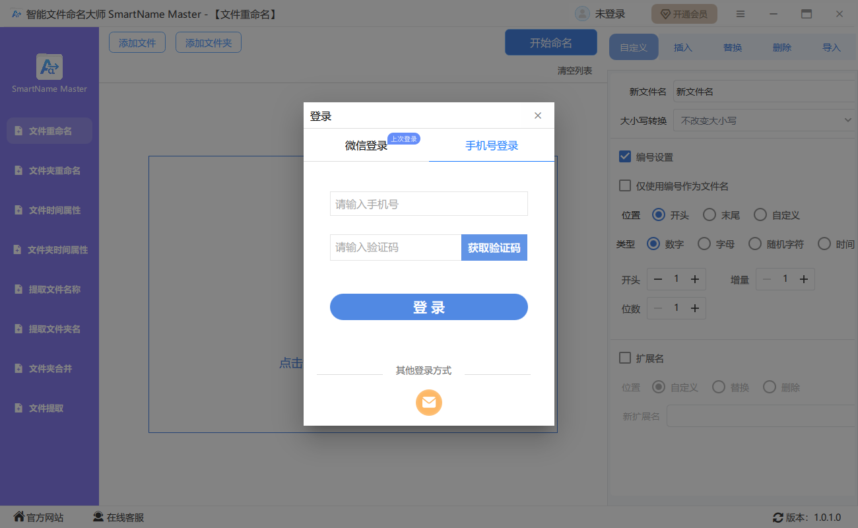Screen dimensions: 858x528
Task: Close the 登录 dialog with the X
Action: point(538,115)
